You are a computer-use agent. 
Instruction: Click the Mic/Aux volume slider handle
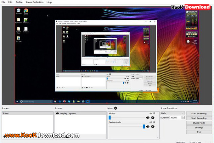110,117
